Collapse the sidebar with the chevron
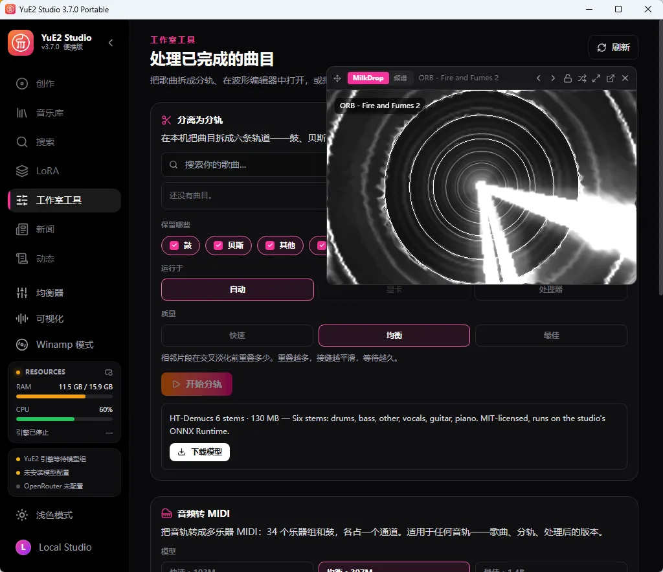663x572 pixels. 111,43
